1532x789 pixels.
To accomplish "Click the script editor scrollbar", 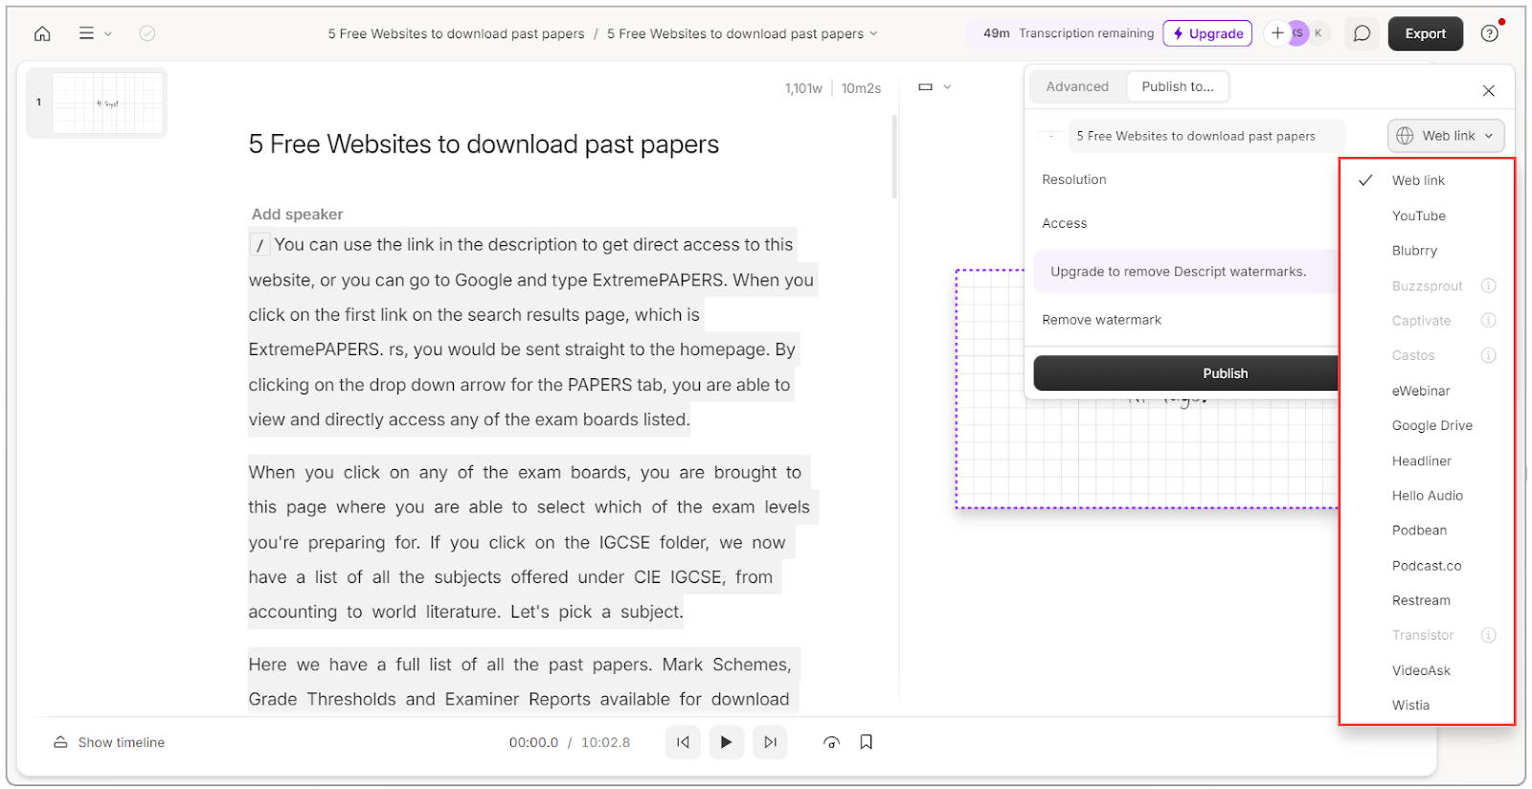I will 894,157.
